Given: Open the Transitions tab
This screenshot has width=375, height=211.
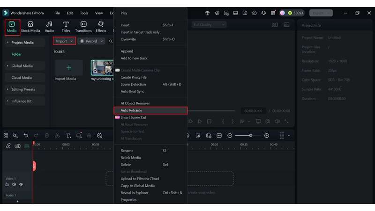Looking at the screenshot, I should (83, 27).
